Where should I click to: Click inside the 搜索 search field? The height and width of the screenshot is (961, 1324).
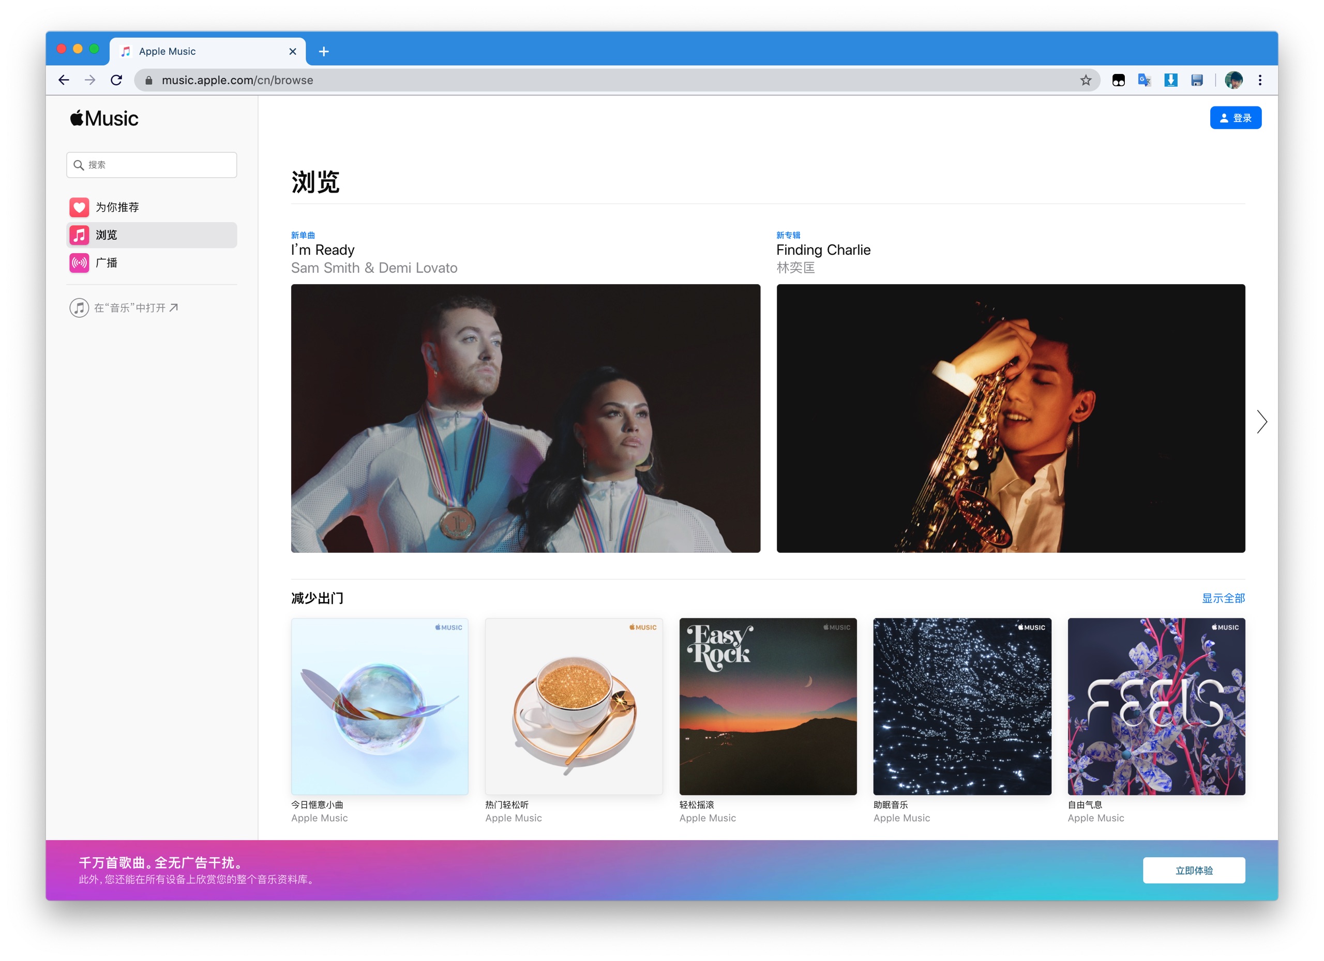point(152,164)
